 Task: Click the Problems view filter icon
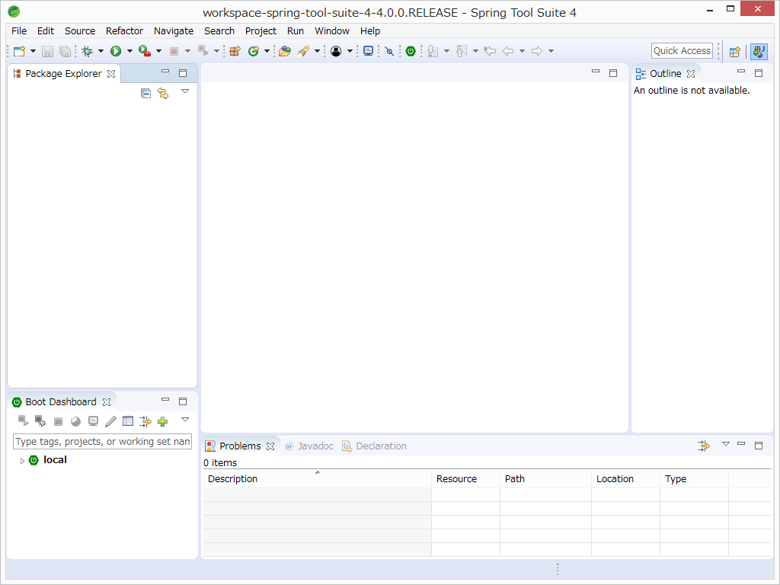point(704,446)
